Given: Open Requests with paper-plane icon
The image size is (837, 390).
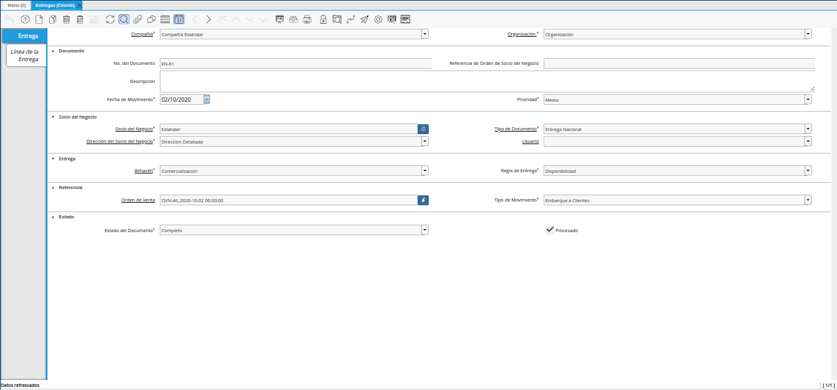Looking at the screenshot, I should coord(365,19).
